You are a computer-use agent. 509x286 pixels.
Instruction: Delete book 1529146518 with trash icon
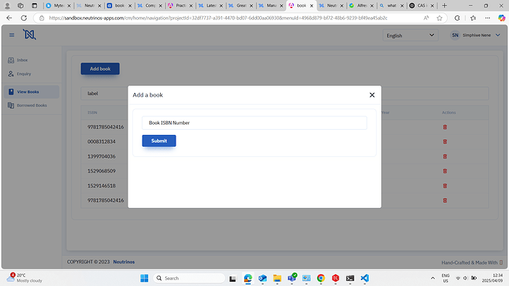(445, 186)
